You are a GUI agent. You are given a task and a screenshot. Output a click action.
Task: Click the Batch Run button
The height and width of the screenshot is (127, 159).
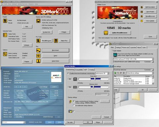[x=64, y=41]
